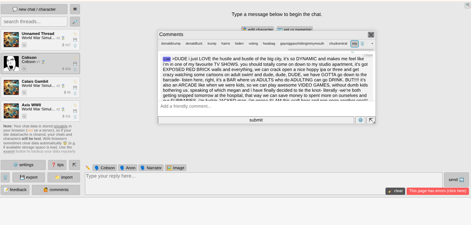Click tag icon on Axis WWII thread
This screenshot has width=471, height=225.
[75, 105]
